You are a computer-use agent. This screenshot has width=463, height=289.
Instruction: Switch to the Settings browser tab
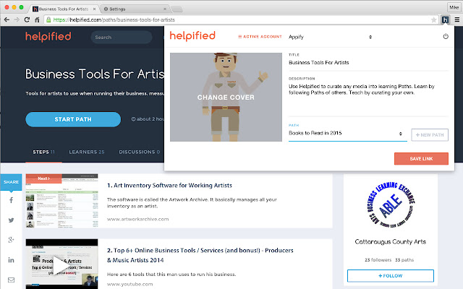(135, 9)
